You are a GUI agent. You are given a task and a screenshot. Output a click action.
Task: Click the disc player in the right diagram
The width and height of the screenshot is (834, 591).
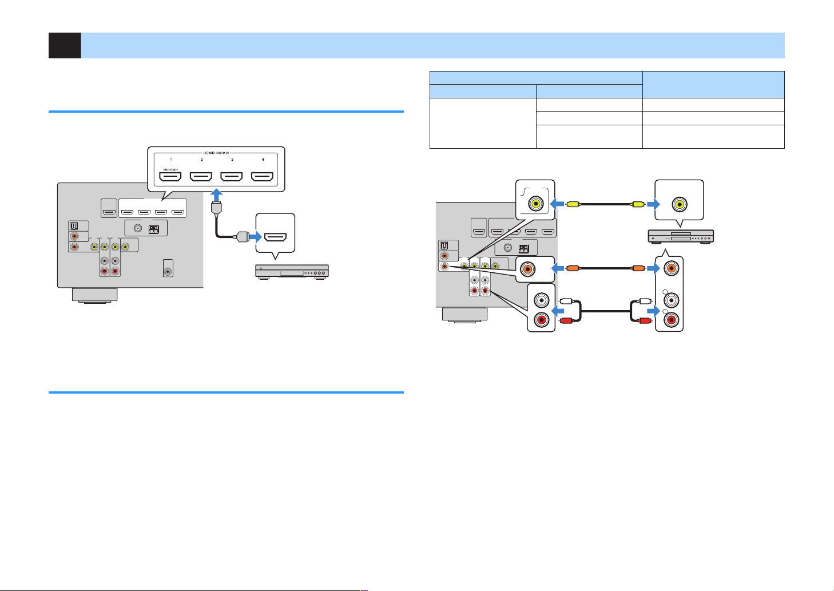click(x=680, y=236)
